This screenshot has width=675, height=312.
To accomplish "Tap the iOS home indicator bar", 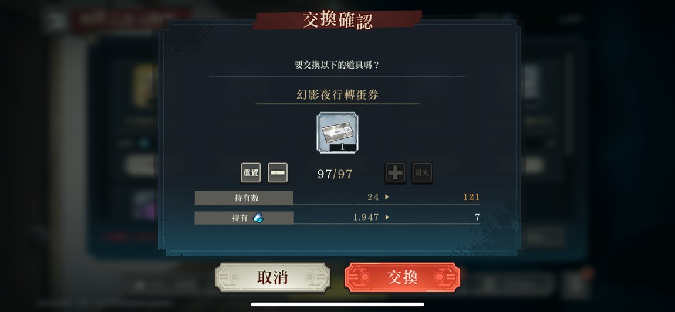I will tap(338, 304).
